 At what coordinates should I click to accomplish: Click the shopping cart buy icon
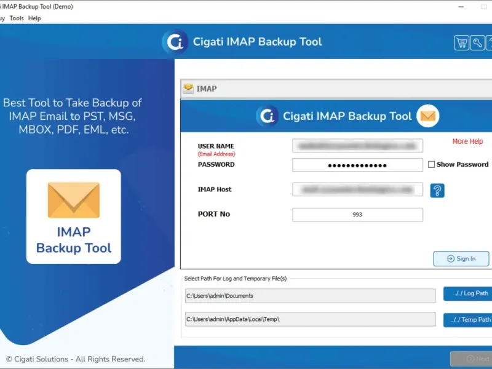click(461, 42)
